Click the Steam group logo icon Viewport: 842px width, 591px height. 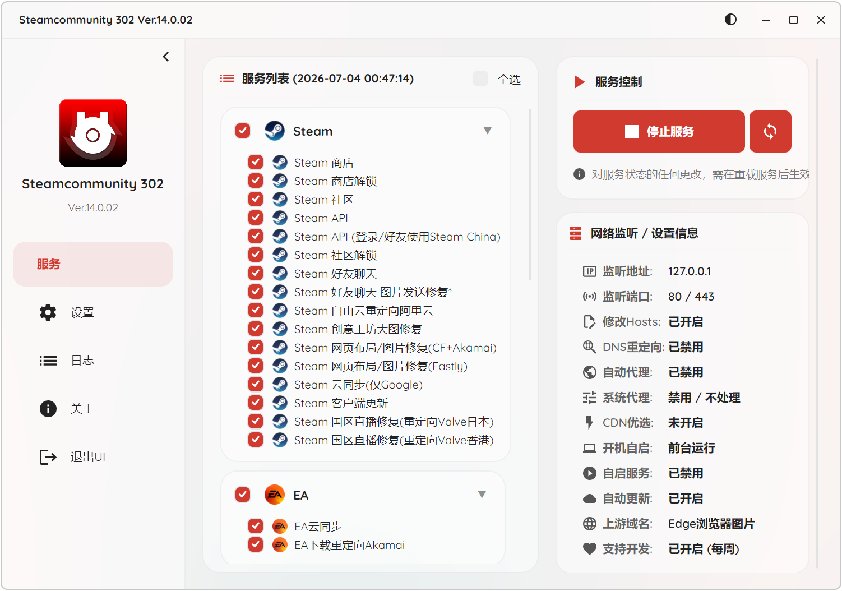click(275, 131)
